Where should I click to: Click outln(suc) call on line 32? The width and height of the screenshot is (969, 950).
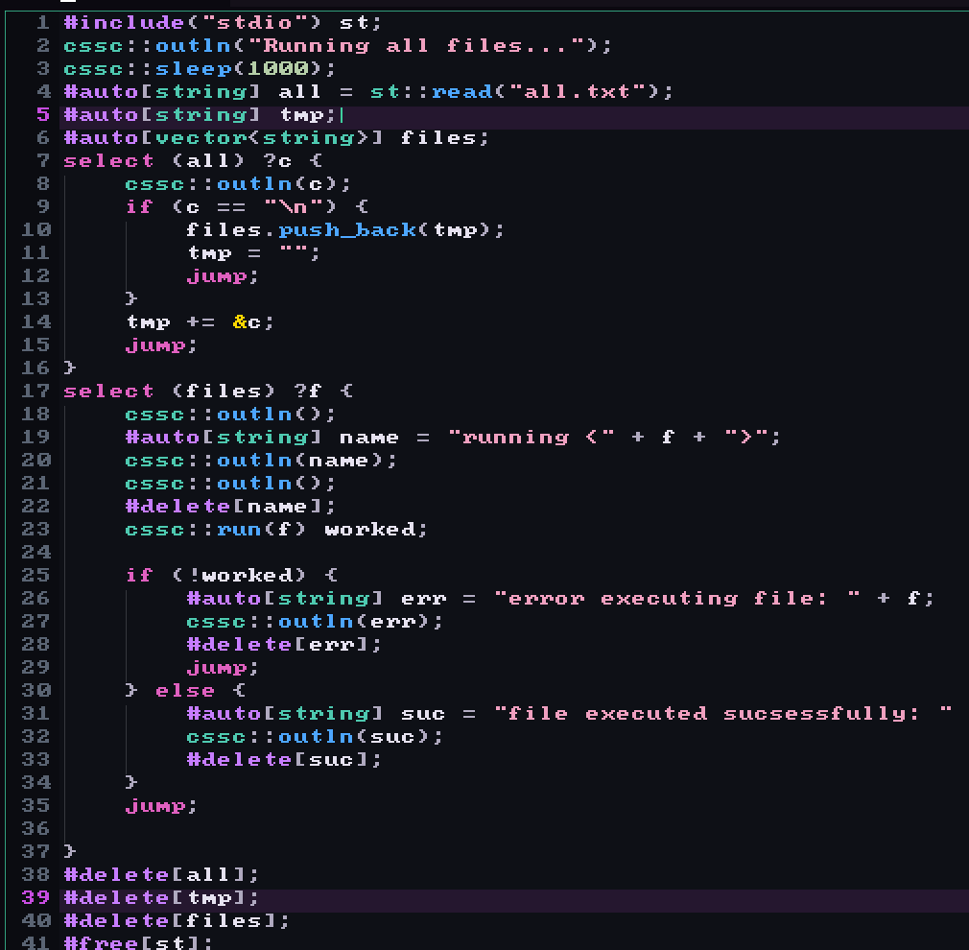point(354,736)
